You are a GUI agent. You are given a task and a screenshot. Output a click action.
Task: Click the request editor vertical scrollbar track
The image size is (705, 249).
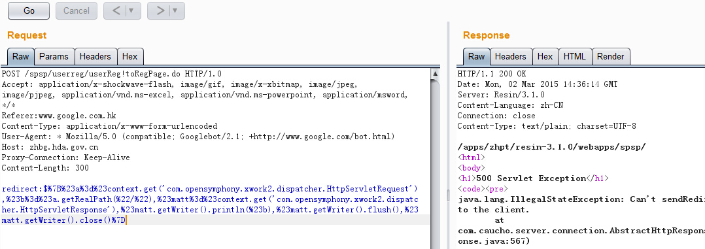click(x=436, y=163)
